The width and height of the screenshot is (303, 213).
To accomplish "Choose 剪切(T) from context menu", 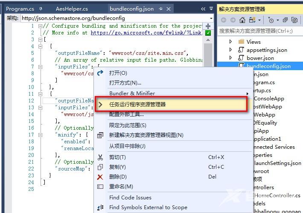I will pos(117,157).
